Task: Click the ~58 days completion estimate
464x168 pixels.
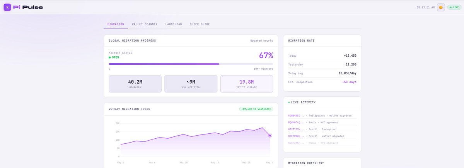Action: (x=349, y=82)
